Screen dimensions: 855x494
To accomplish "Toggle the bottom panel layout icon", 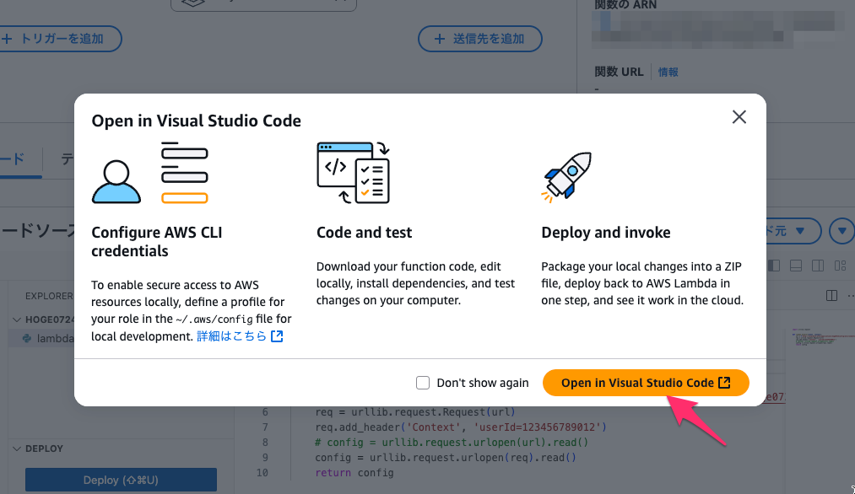I will coord(796,266).
